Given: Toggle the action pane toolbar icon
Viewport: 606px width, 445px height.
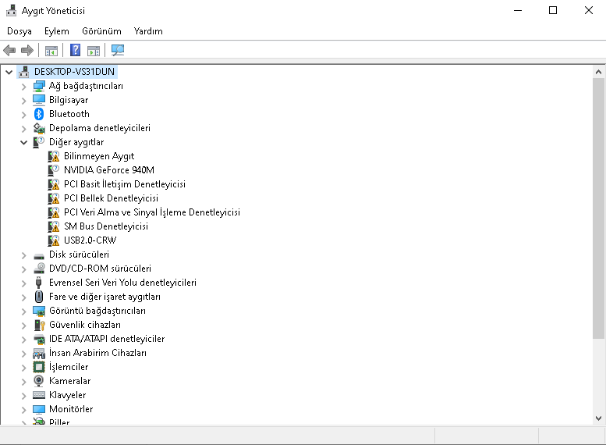Looking at the screenshot, I should click(x=93, y=51).
